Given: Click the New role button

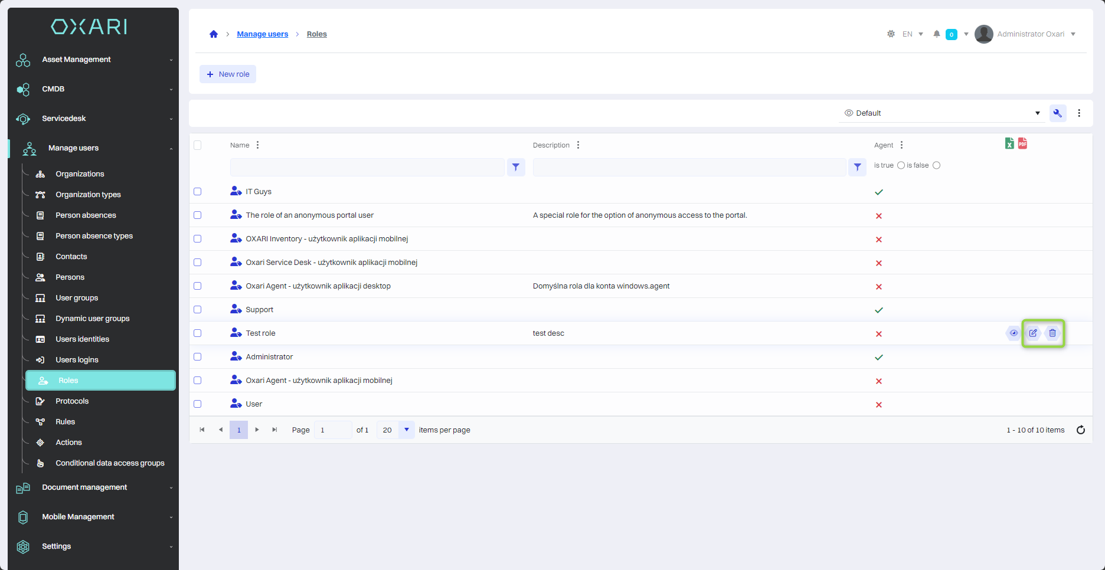Looking at the screenshot, I should pos(228,74).
